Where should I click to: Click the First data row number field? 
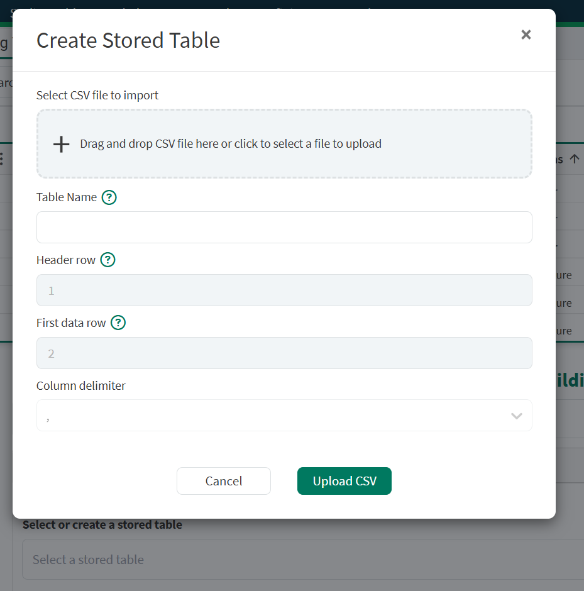tap(284, 353)
